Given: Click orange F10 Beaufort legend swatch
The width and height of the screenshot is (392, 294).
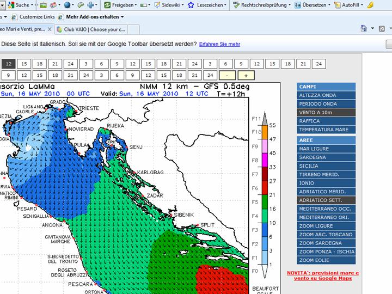Looking at the screenshot, I should [x=265, y=132].
